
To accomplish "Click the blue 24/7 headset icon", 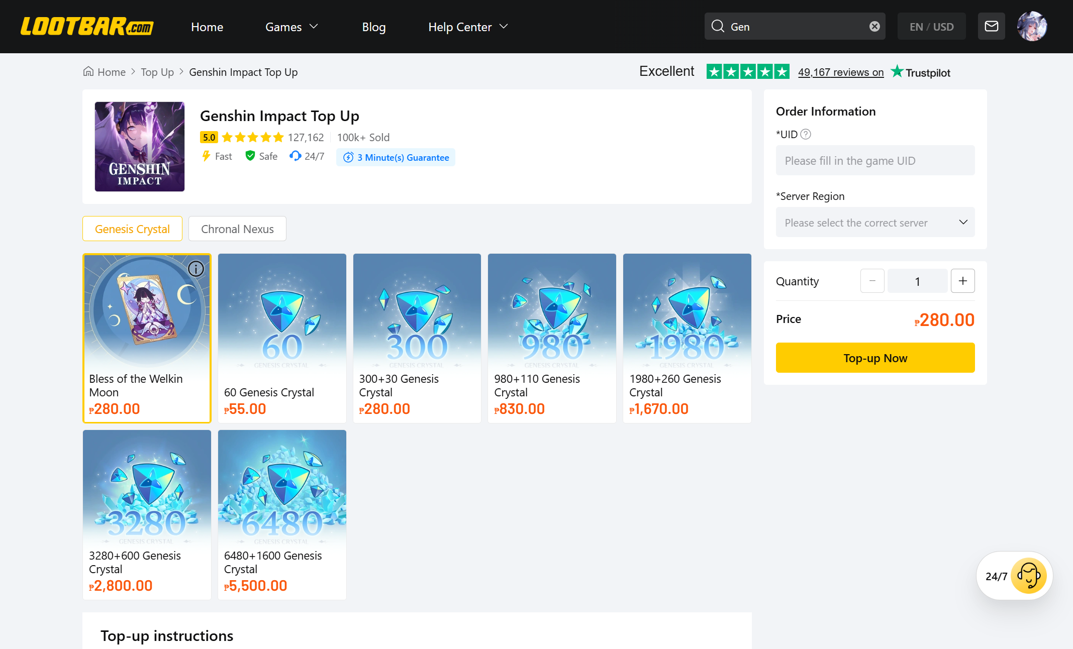I will tap(295, 156).
